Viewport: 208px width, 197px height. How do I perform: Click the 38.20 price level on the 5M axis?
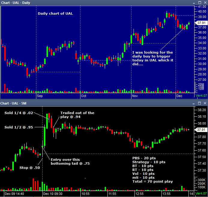pyautogui.click(x=202, y=110)
